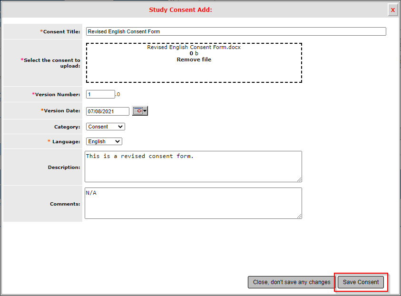Click the Language label

coord(64,141)
